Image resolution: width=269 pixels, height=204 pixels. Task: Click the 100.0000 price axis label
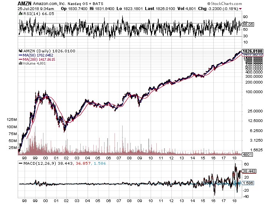tap(254, 92)
